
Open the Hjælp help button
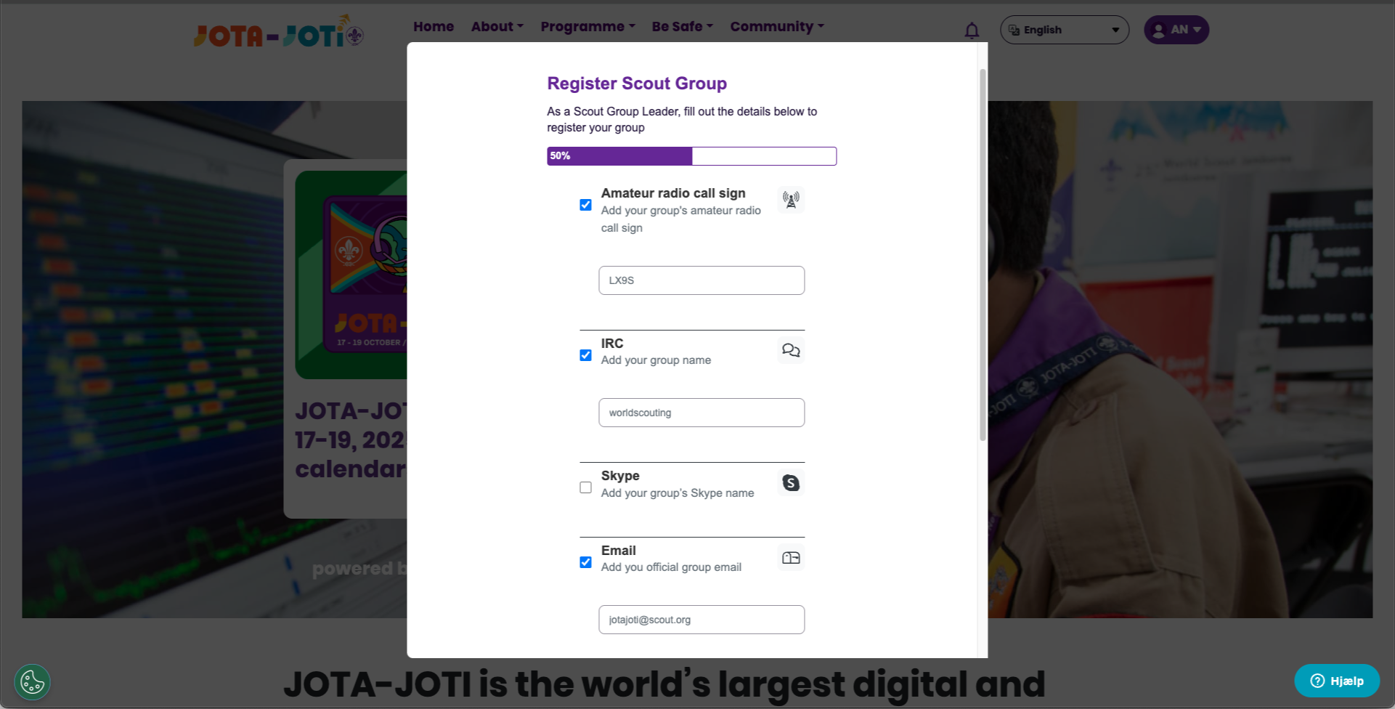click(1337, 681)
